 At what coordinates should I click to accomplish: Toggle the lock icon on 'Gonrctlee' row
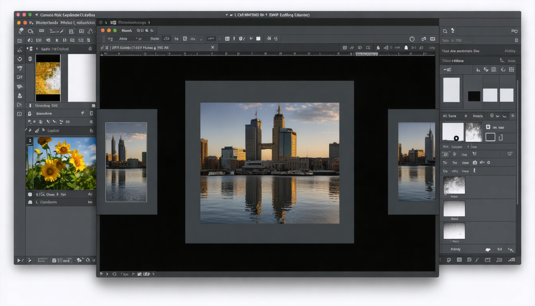[x=92, y=114]
